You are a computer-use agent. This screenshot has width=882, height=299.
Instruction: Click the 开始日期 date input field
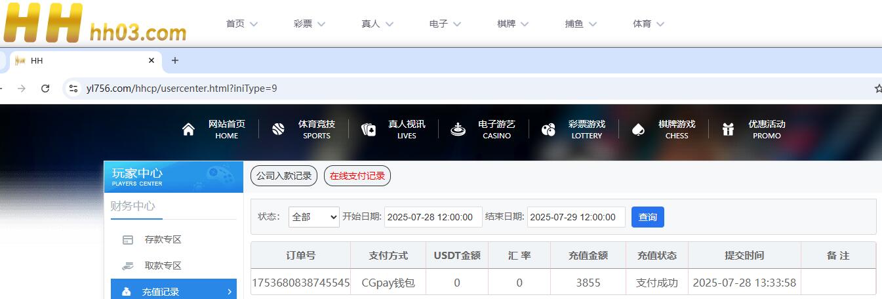click(x=433, y=217)
